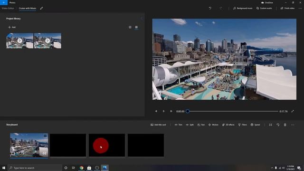Viewport: 304px width, 171px height.
Task: Launch Chrome from the taskbar
Action: [x=81, y=168]
